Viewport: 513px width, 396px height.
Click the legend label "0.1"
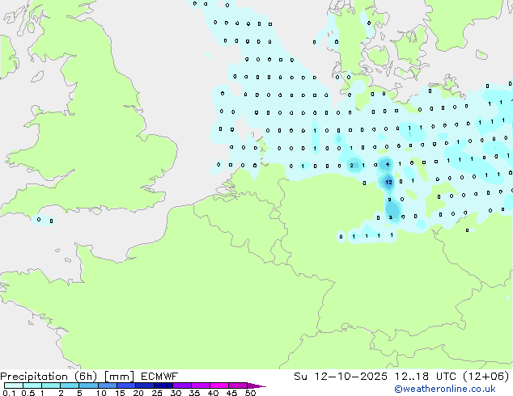click(9, 393)
